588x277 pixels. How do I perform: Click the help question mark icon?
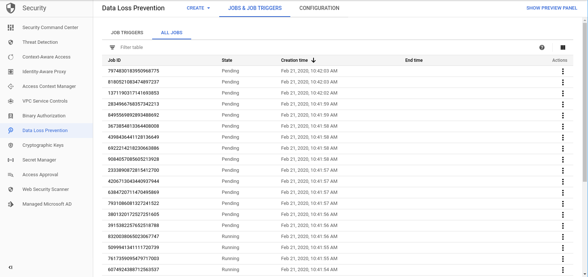[x=542, y=47]
